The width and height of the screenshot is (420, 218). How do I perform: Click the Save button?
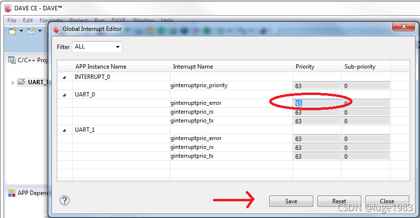(291, 201)
